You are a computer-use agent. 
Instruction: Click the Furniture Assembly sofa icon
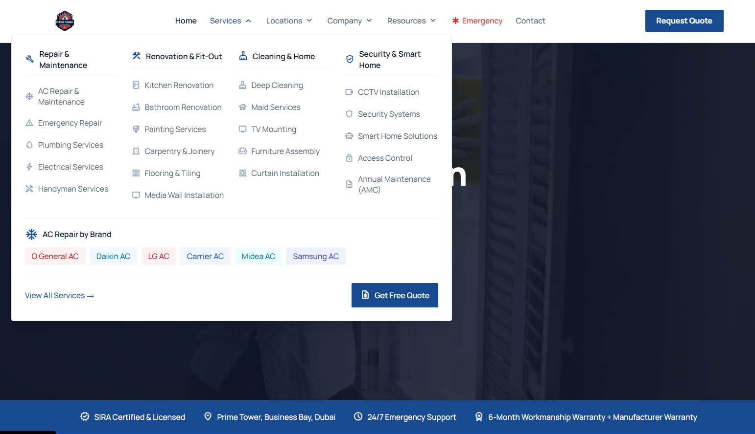click(242, 151)
